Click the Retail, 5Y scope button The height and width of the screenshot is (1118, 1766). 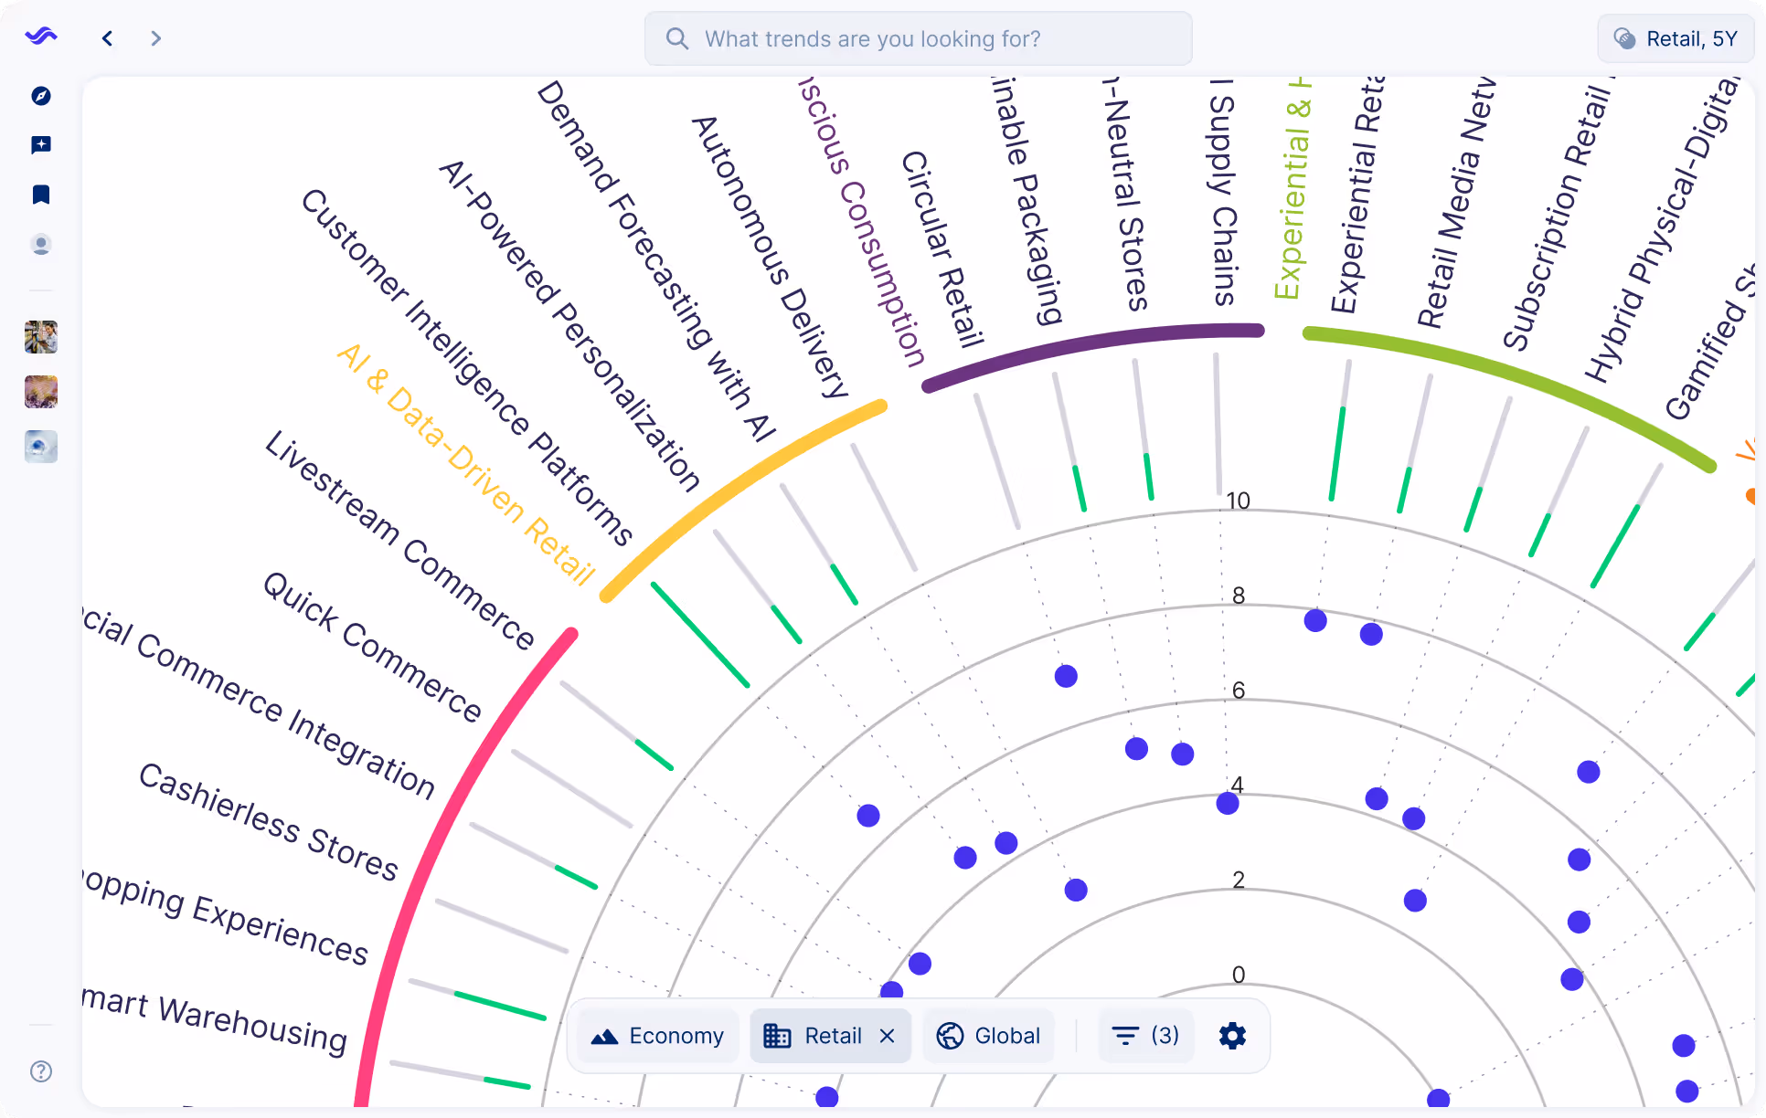pyautogui.click(x=1676, y=38)
